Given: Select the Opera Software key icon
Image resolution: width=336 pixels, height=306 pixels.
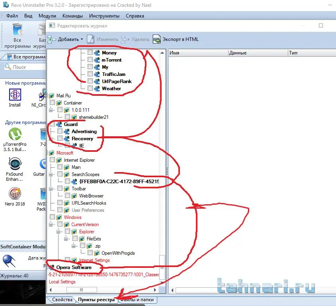Looking at the screenshot, I should [51, 267].
